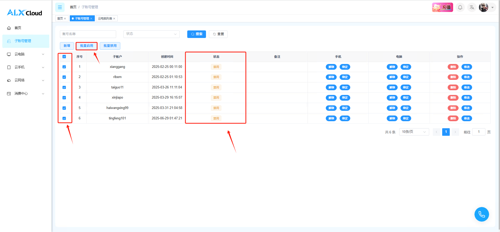Screen dimensions: 500x232
Task: Open 子账号管理 in the sidebar
Action: click(23, 41)
